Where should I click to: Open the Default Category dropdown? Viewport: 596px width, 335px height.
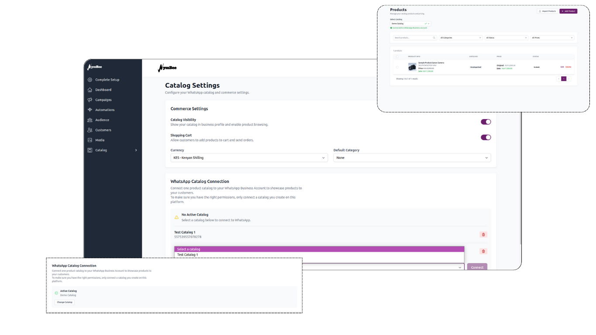[412, 157]
